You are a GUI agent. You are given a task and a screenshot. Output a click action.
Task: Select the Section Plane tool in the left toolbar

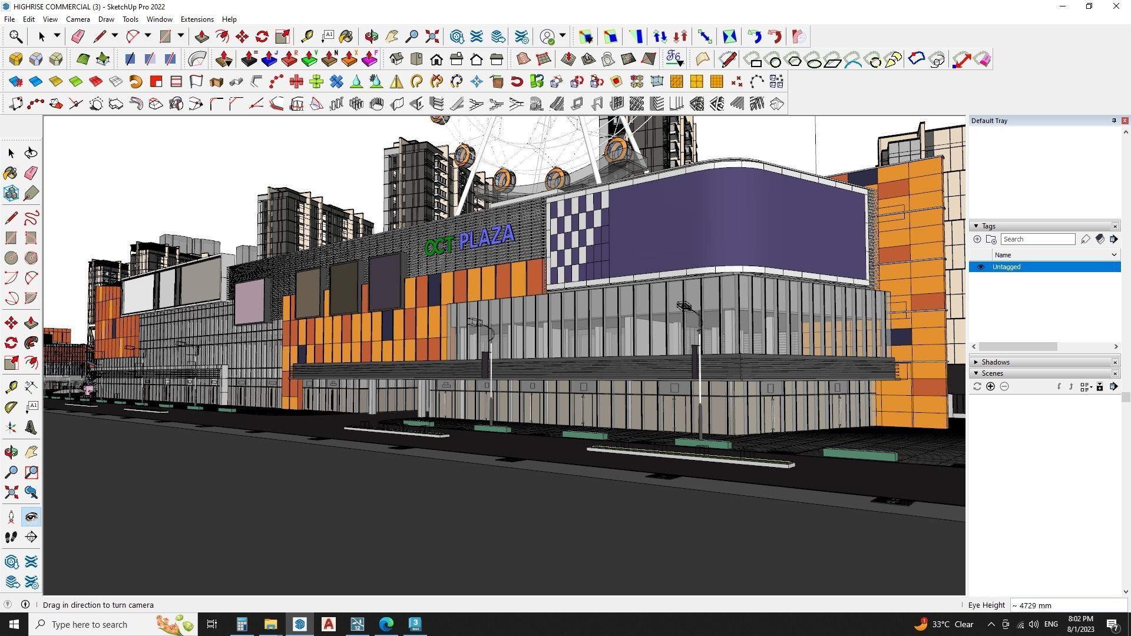coord(31,537)
